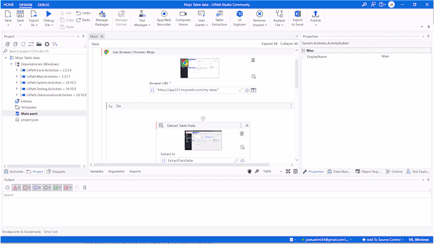The image size is (434, 244).
Task: Switch to the HOME ribbon tab
Action: click(9, 5)
